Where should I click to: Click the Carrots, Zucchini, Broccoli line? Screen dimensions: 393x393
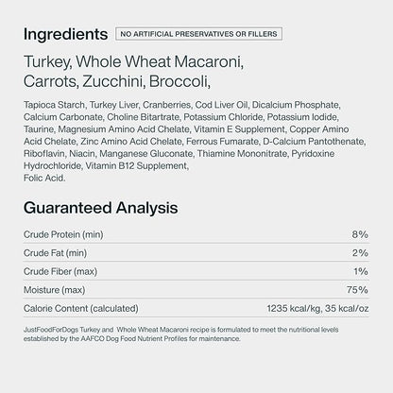117,81
